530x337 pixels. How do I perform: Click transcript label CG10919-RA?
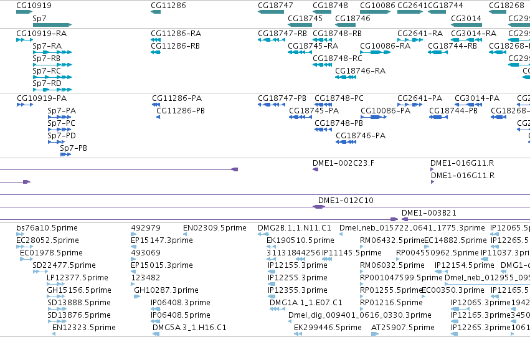[41, 34]
